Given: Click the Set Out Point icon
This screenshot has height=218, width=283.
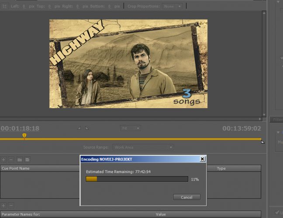Looking at the screenshot, I should click(x=87, y=128).
